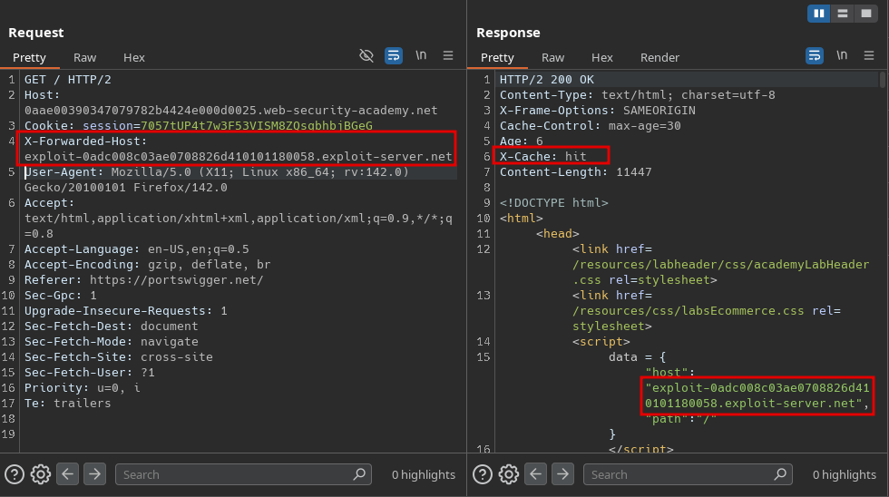
Task: Switch to the Raw tab in Request
Action: [x=85, y=57]
